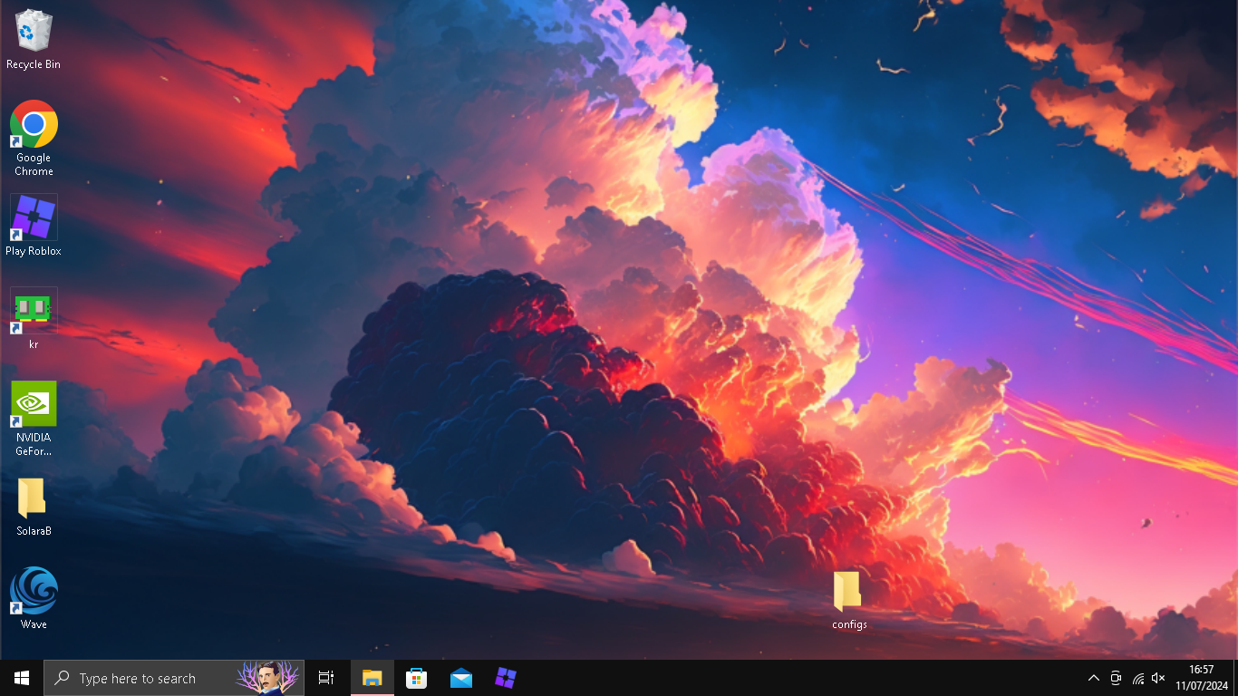Select the Wave shortcut icon

coord(34,598)
